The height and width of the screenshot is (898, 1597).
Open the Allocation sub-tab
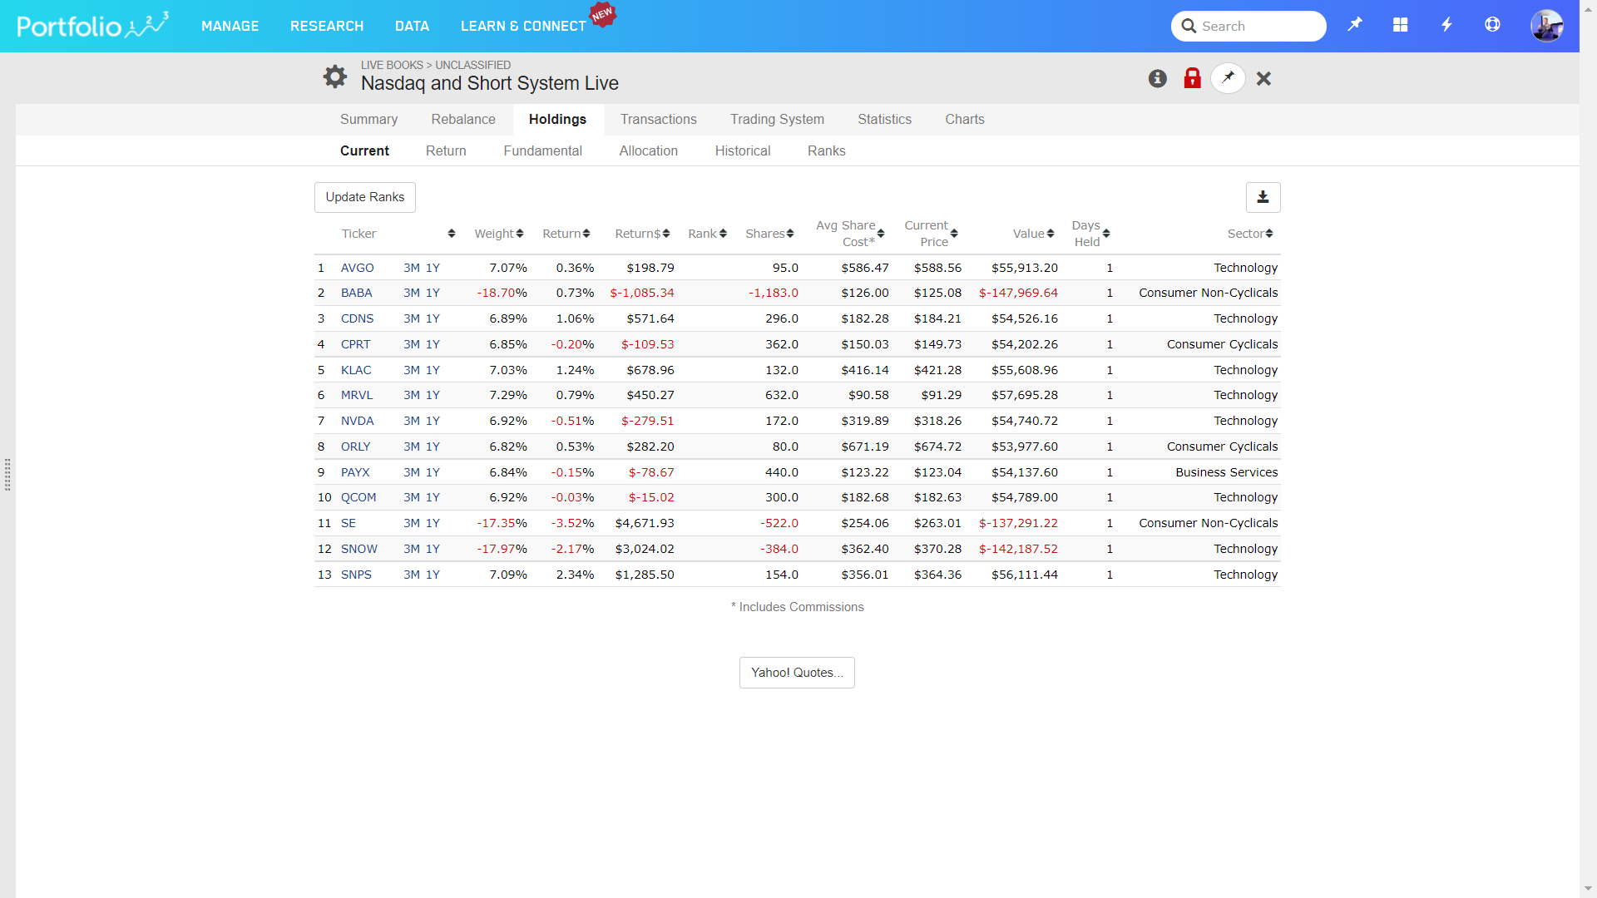click(648, 150)
